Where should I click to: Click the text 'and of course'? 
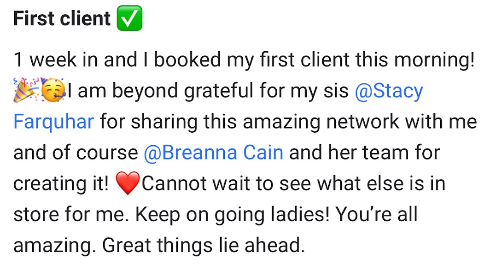click(x=76, y=153)
